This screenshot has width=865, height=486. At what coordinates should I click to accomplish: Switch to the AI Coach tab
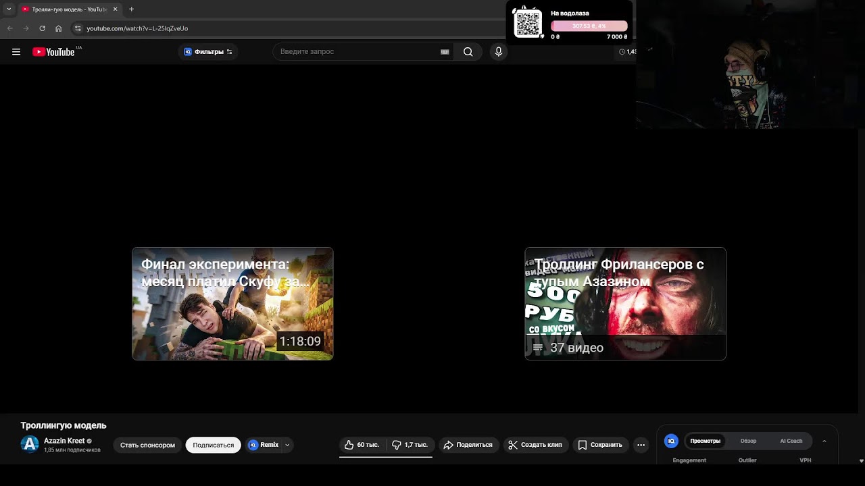(x=791, y=441)
